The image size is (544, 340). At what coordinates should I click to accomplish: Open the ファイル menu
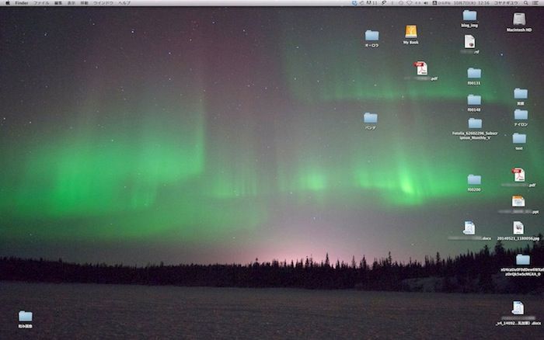41,3
